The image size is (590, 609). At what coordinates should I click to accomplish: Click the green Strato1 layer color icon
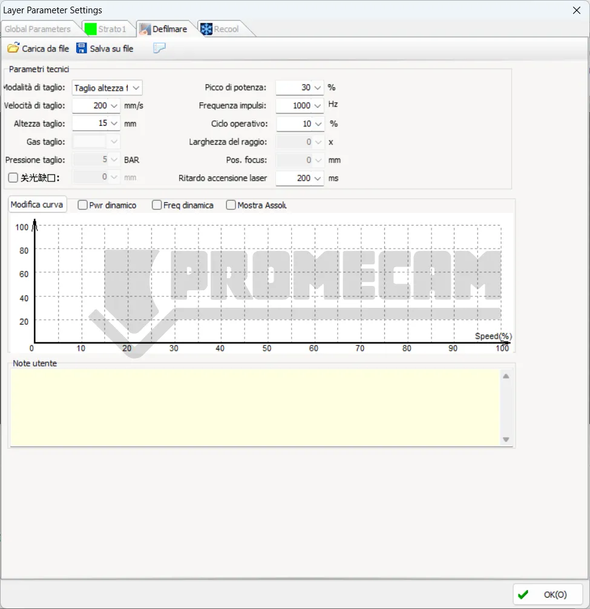coord(90,29)
